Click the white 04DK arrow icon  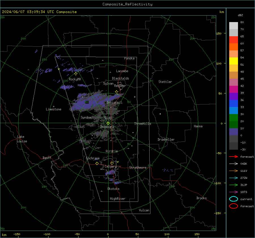[x=233, y=164]
